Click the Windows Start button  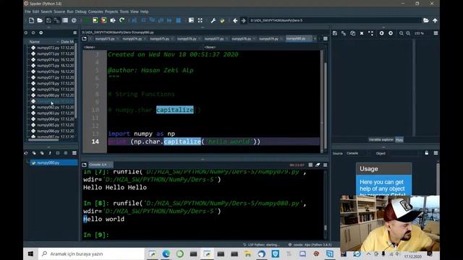pos(30,253)
